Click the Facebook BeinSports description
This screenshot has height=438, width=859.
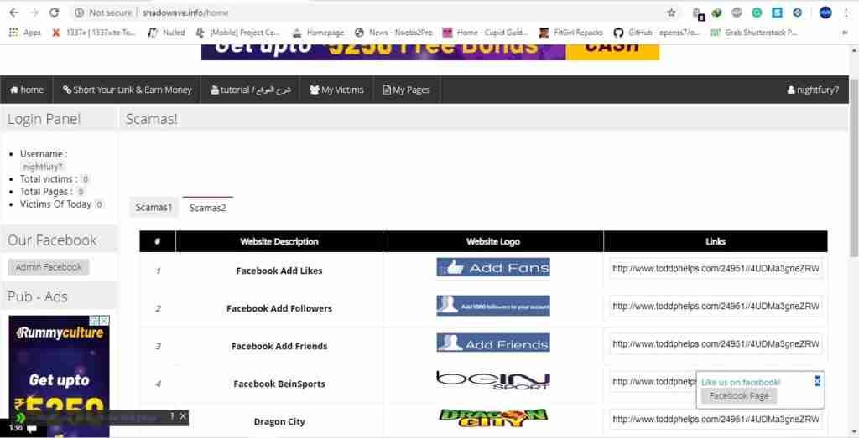[279, 384]
